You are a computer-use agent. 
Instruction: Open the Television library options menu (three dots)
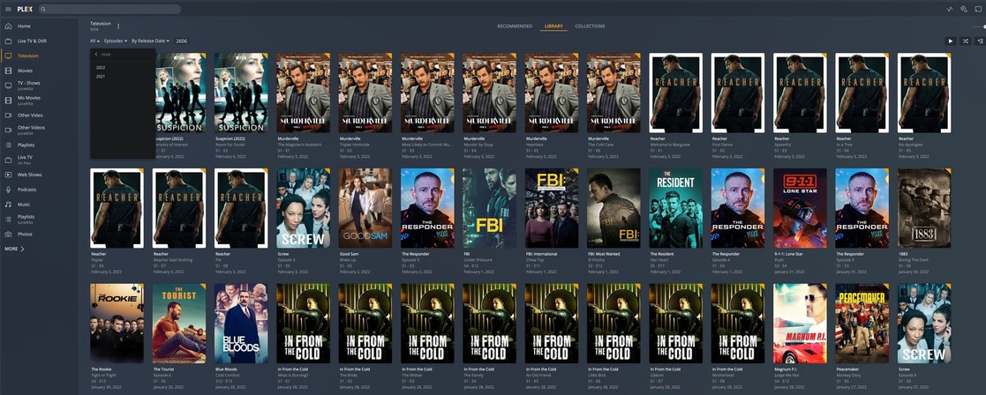coord(118,26)
